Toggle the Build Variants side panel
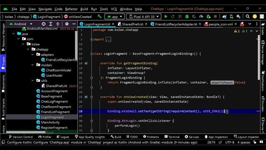The image size is (266, 150). click(x=3, y=109)
